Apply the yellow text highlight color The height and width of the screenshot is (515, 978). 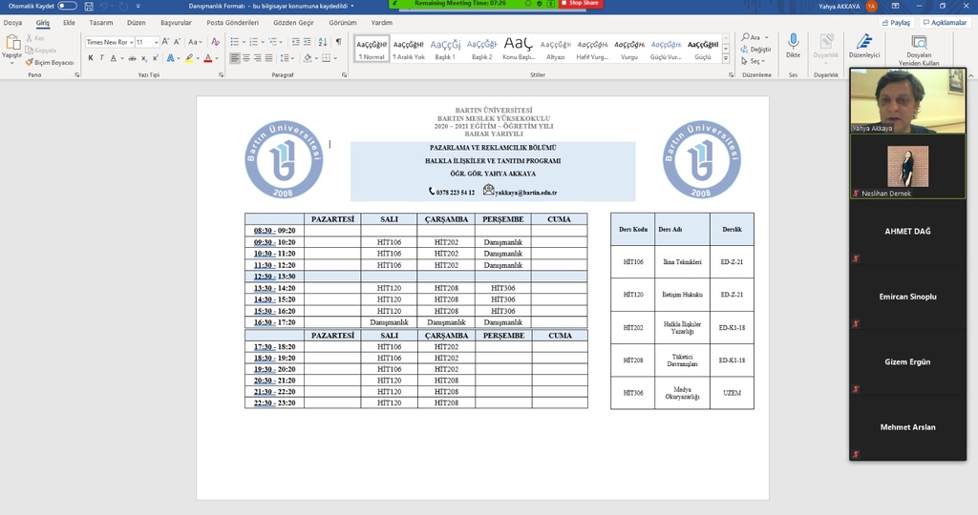188,58
